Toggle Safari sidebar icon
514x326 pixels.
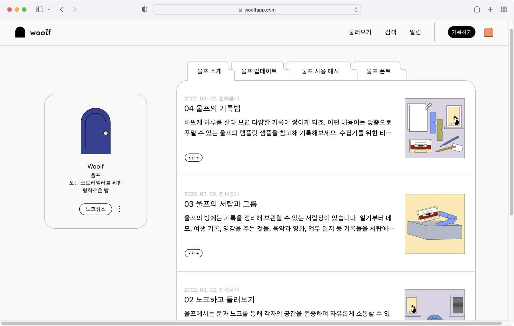click(x=40, y=9)
